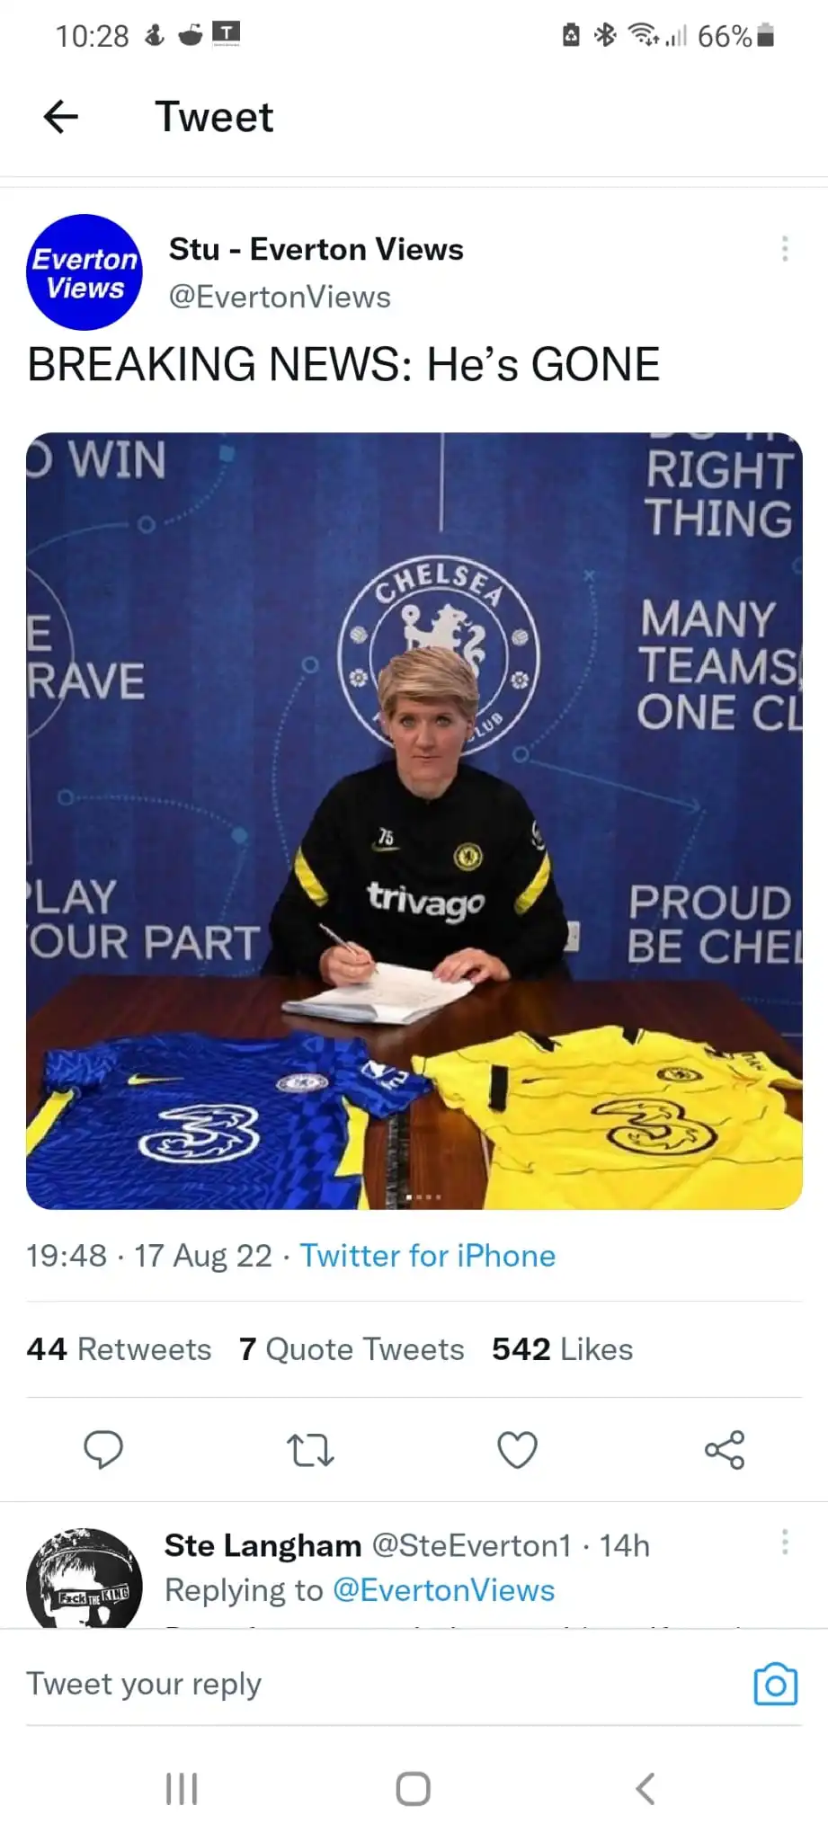Open Android recent apps button
The height and width of the screenshot is (1841, 828).
(x=182, y=1788)
